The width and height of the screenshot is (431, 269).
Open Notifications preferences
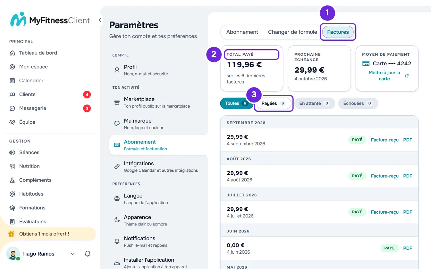click(x=158, y=241)
